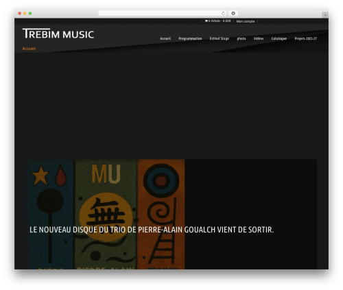Click the MU album cover artwork
Viewport: 343px width, 290px height.
(x=106, y=215)
